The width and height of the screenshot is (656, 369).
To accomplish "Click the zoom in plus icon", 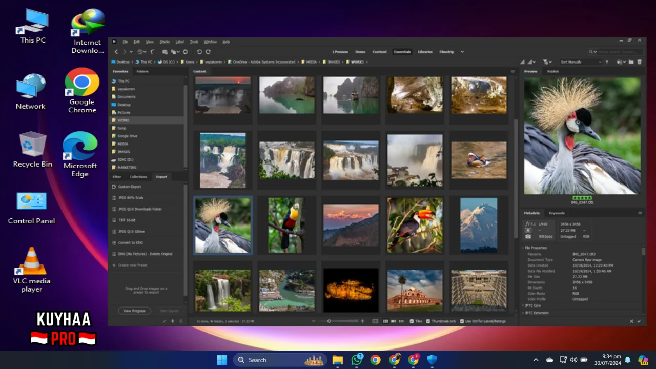I will point(362,321).
